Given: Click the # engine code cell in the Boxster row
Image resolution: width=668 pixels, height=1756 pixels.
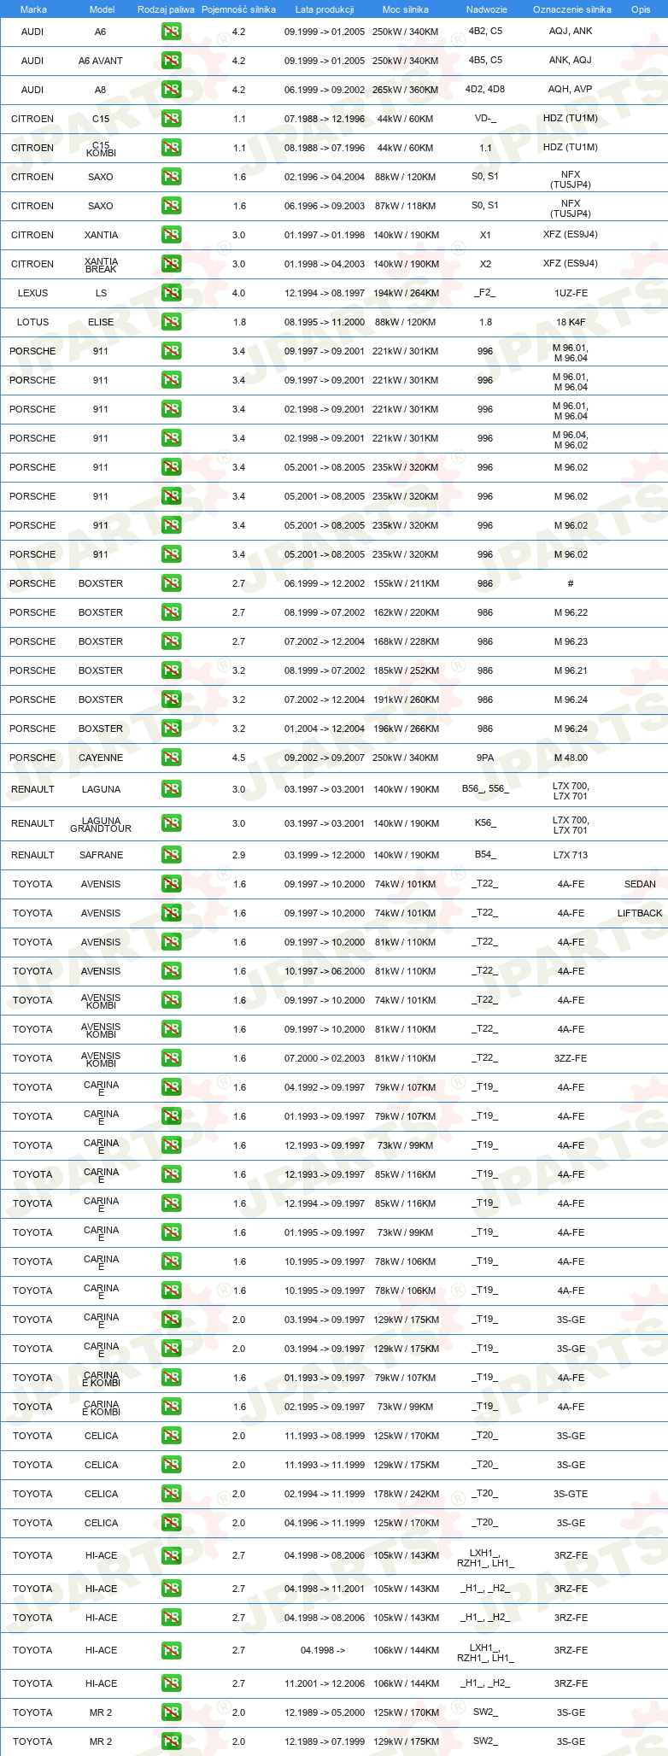Looking at the screenshot, I should 571,583.
